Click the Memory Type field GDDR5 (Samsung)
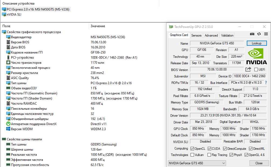Screen dimensions: 271x167 click(x=207, y=102)
